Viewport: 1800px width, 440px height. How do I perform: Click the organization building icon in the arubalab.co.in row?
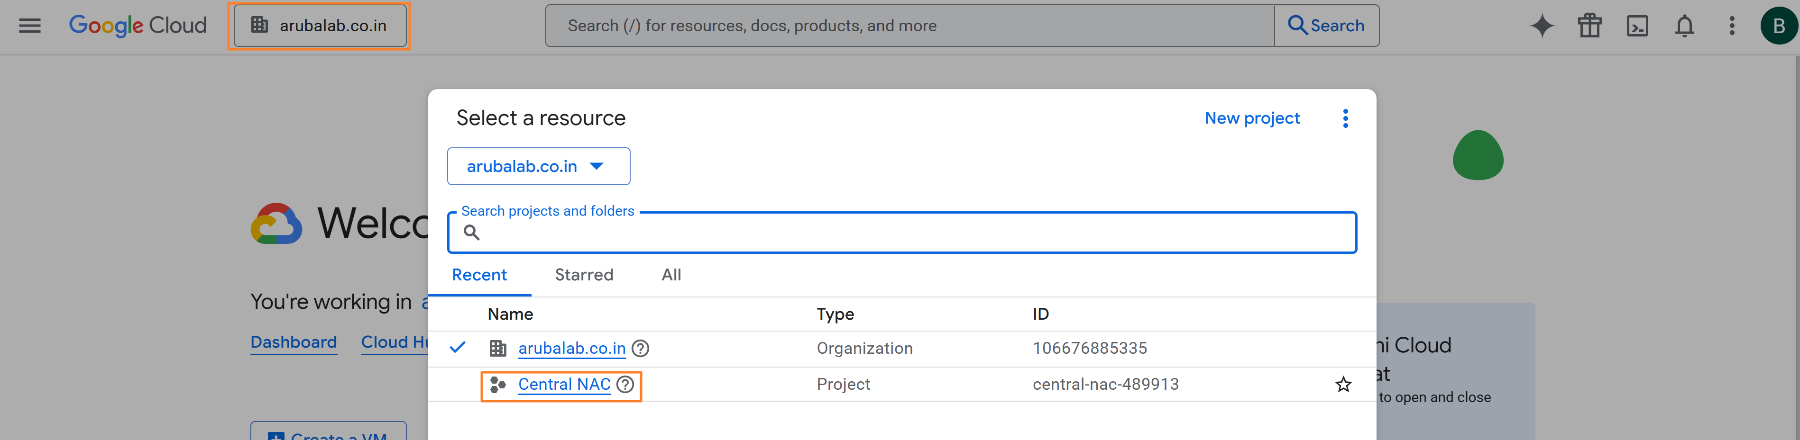[497, 349]
